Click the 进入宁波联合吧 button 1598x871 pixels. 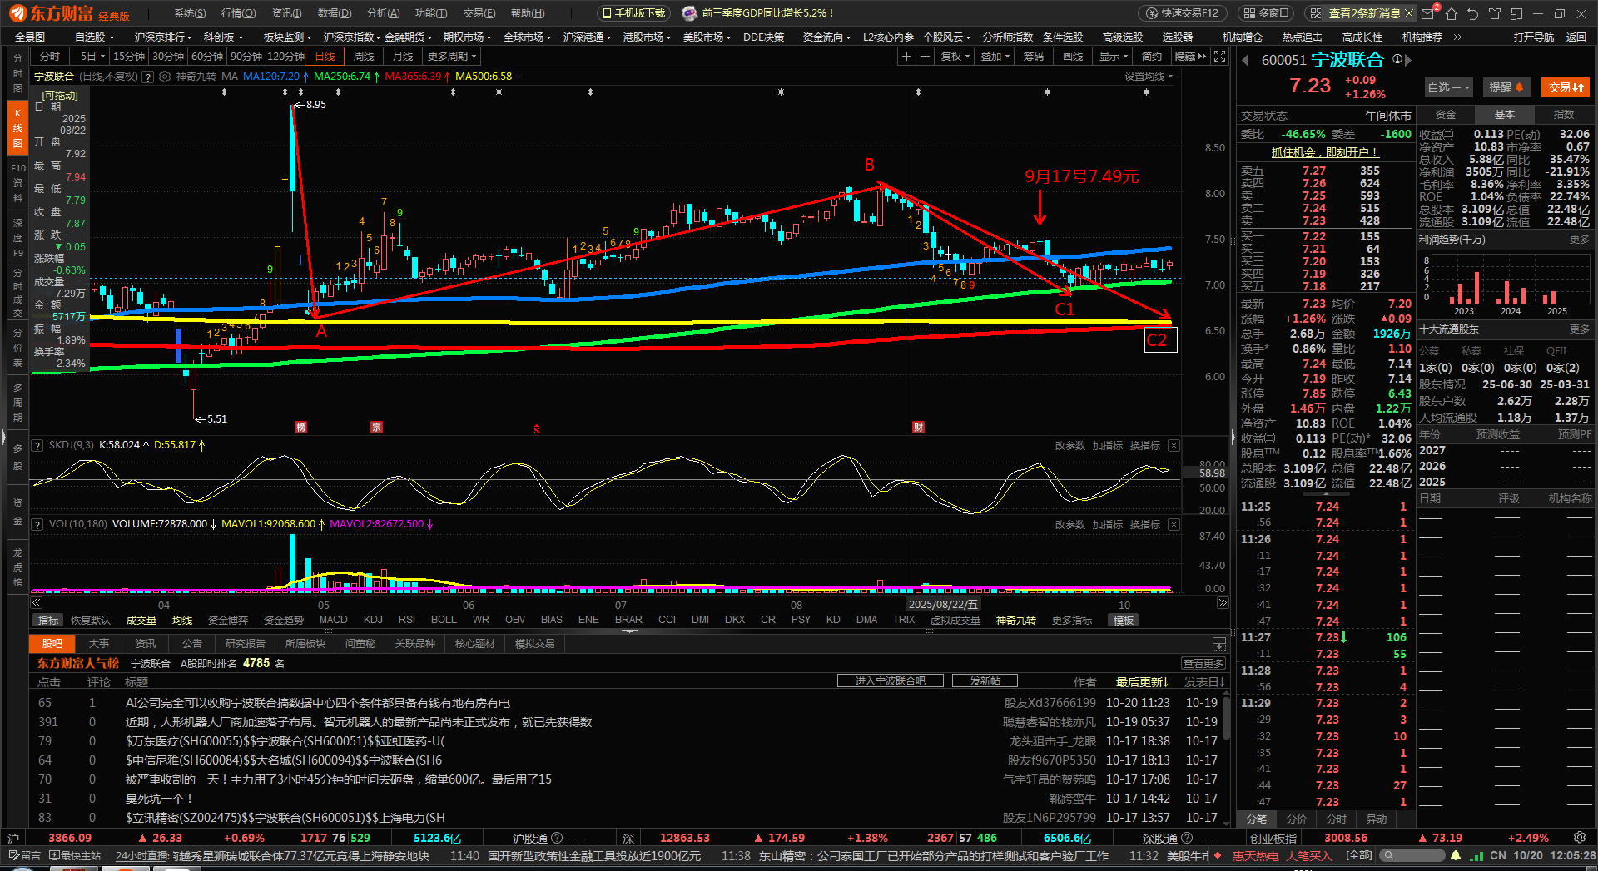(x=890, y=681)
